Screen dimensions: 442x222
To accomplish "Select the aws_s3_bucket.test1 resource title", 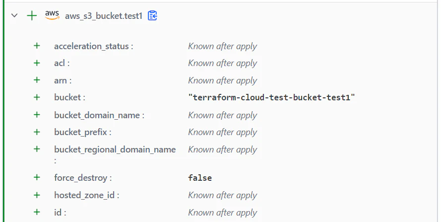I will pyautogui.click(x=104, y=16).
